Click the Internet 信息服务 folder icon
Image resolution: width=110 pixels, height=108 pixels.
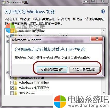point(16,31)
